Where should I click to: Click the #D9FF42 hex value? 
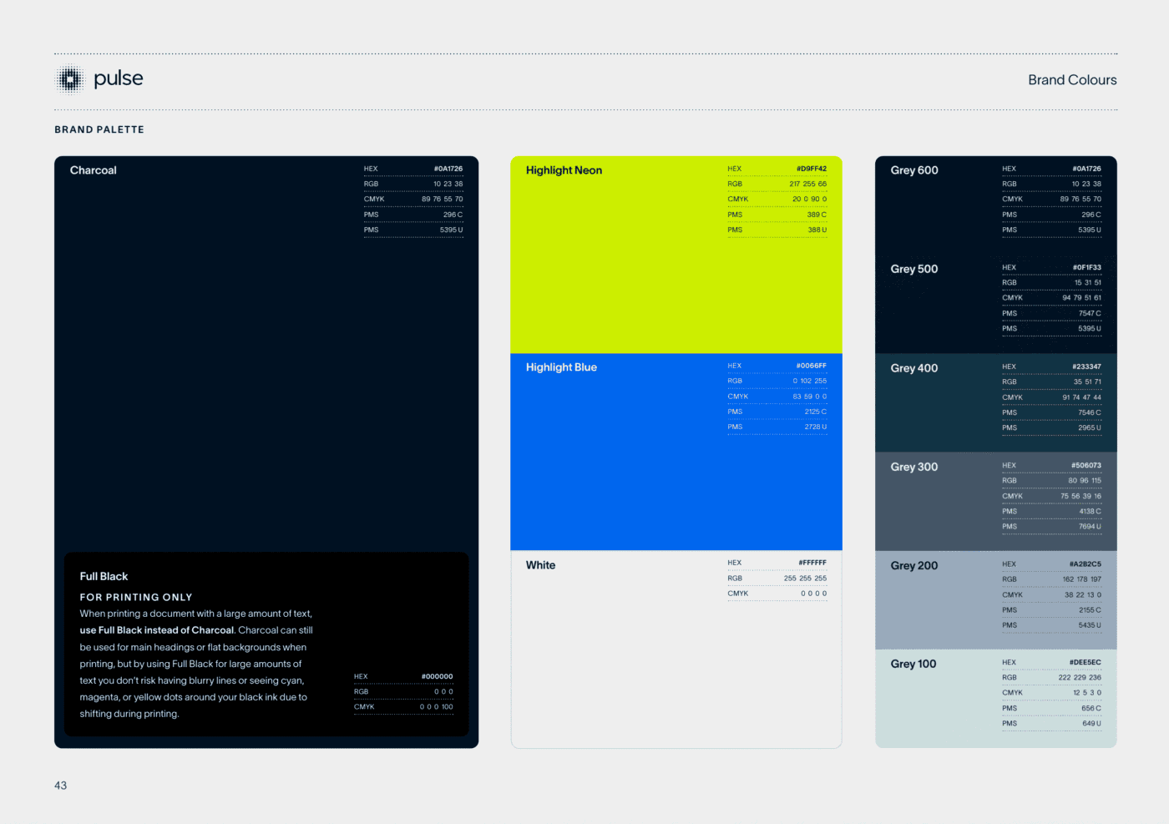[811, 169]
